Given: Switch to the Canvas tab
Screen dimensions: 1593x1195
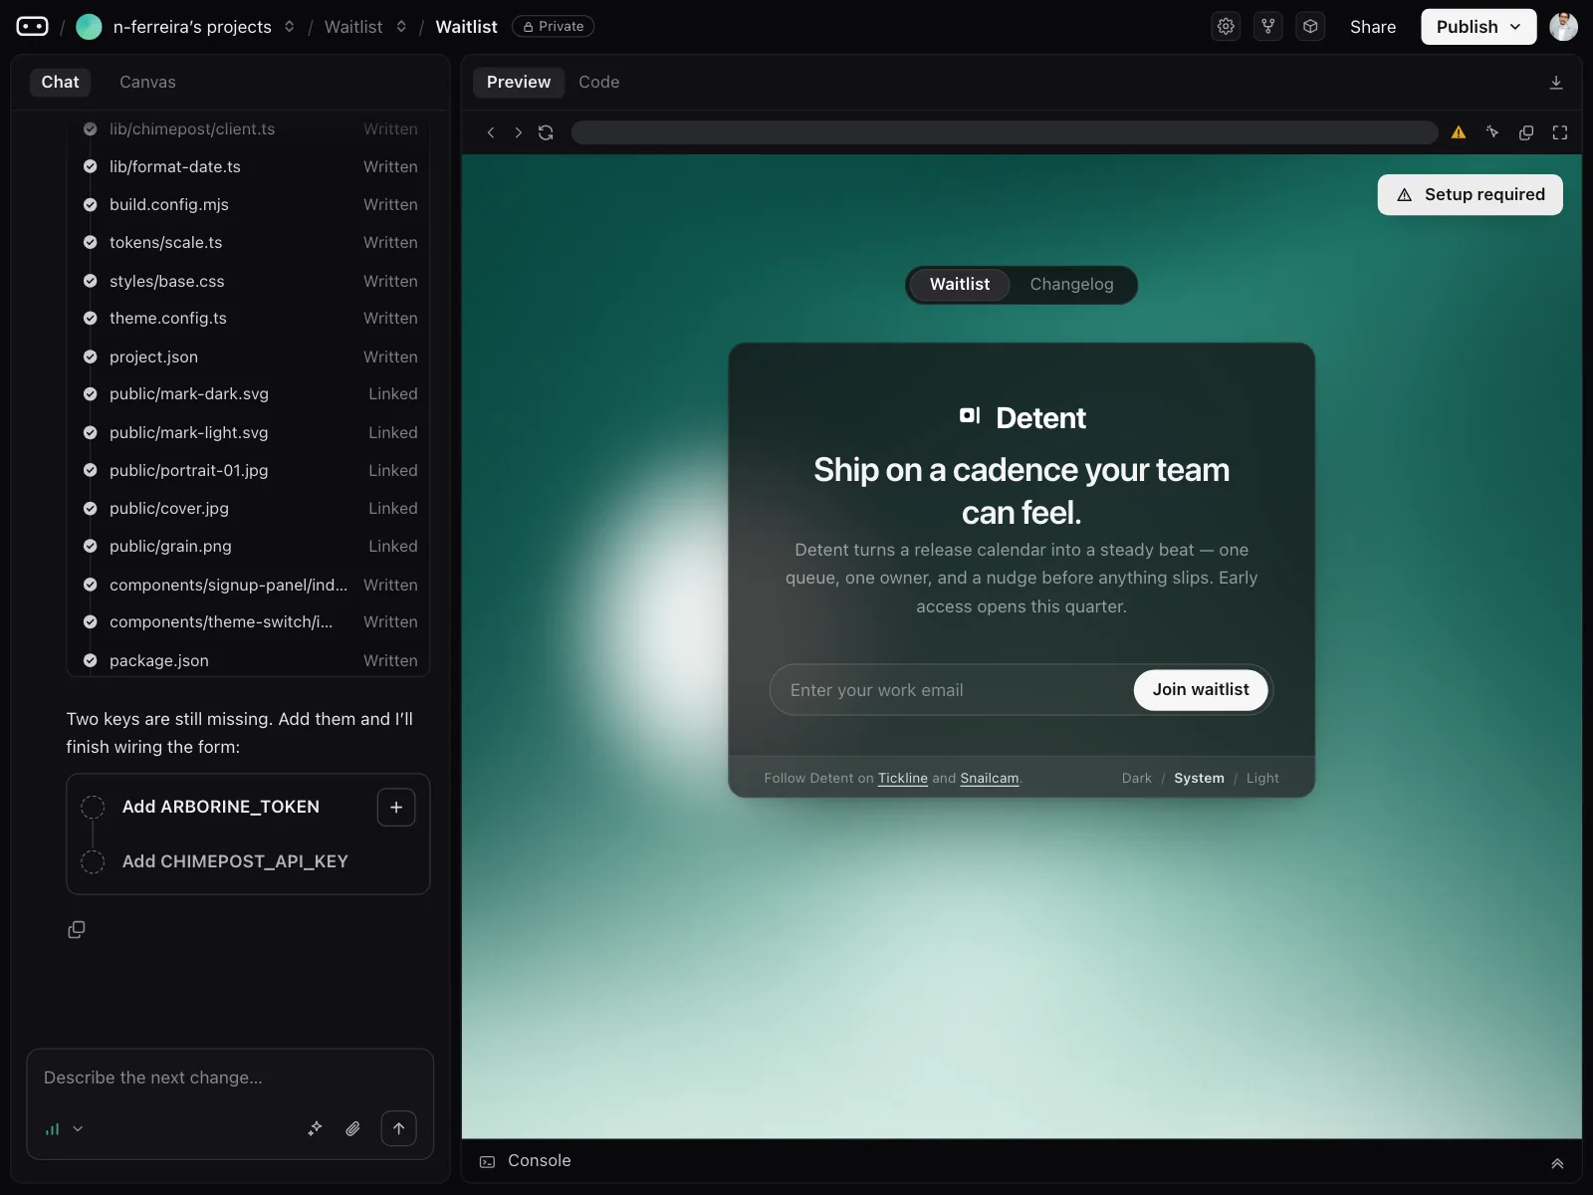Looking at the screenshot, I should point(147,83).
